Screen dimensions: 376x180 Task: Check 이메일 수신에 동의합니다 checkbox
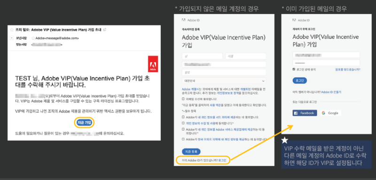[183, 99]
